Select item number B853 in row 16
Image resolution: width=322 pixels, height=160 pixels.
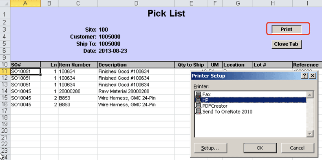pos(78,104)
